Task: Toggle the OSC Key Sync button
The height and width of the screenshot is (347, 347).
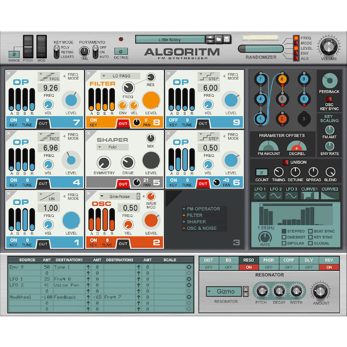Action: click(x=329, y=99)
